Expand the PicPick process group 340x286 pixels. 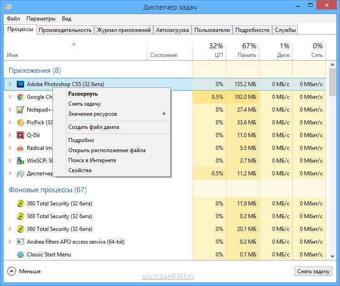(10, 123)
